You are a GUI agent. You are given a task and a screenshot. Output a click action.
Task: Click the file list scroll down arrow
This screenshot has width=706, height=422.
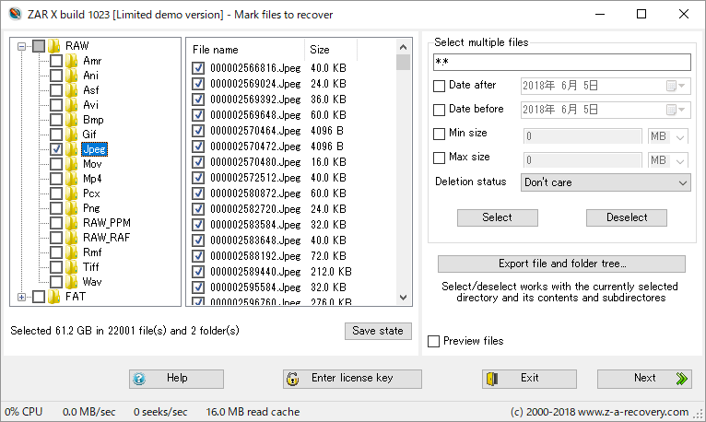[403, 298]
